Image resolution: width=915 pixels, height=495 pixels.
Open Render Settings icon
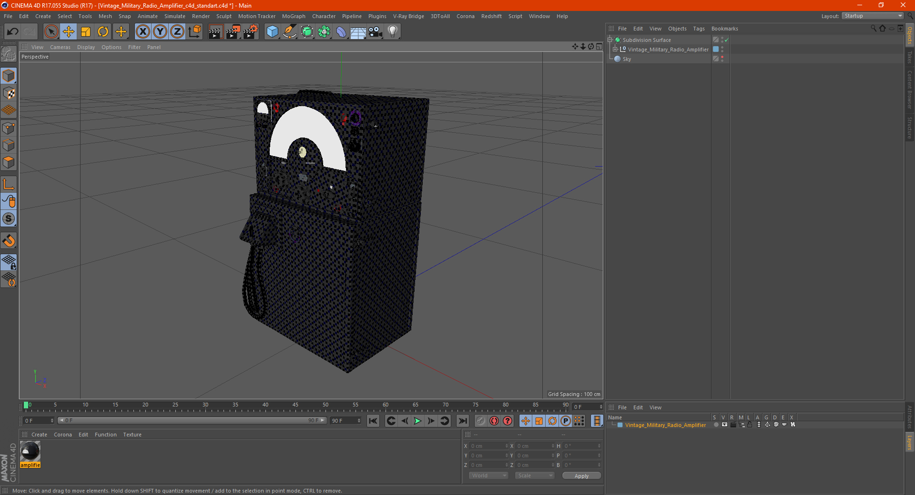[251, 32]
